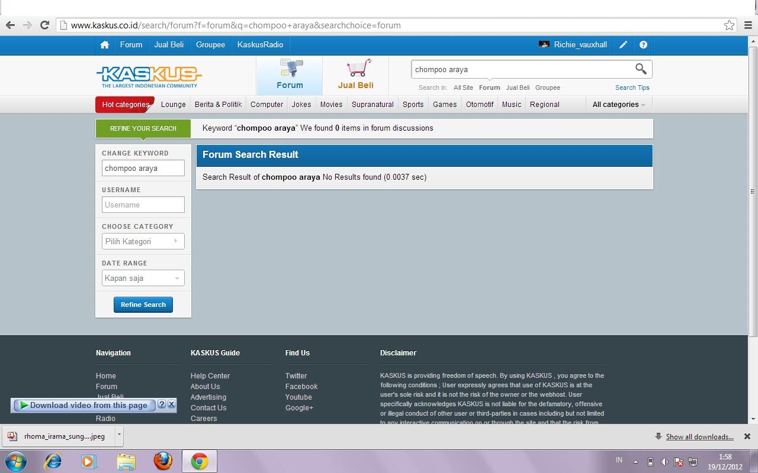The width and height of the screenshot is (758, 473).
Task: Expand Pilih Kategori category dropdown
Action: [143, 241]
